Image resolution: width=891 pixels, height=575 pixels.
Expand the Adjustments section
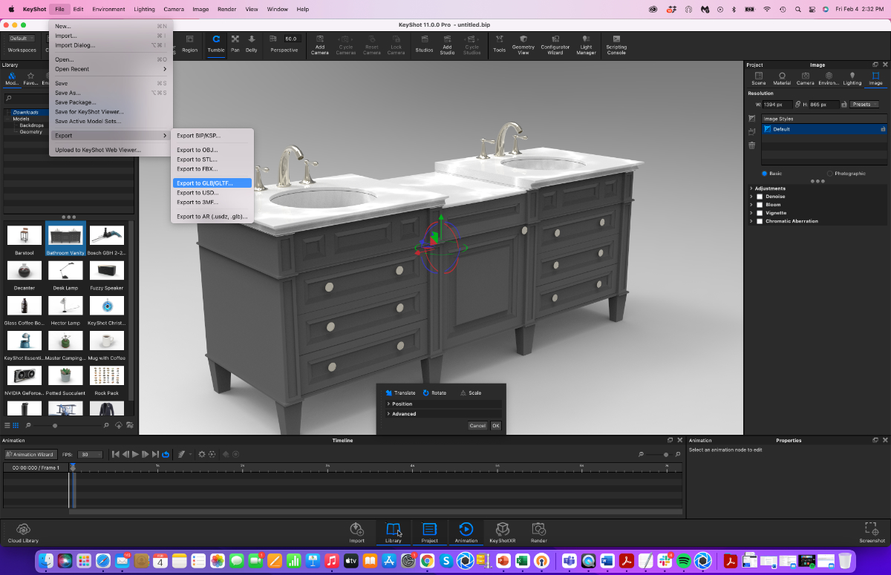[751, 188]
